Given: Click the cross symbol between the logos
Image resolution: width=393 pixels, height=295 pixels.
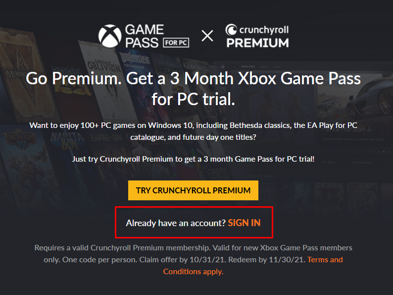Looking at the screenshot, I should pyautogui.click(x=207, y=36).
